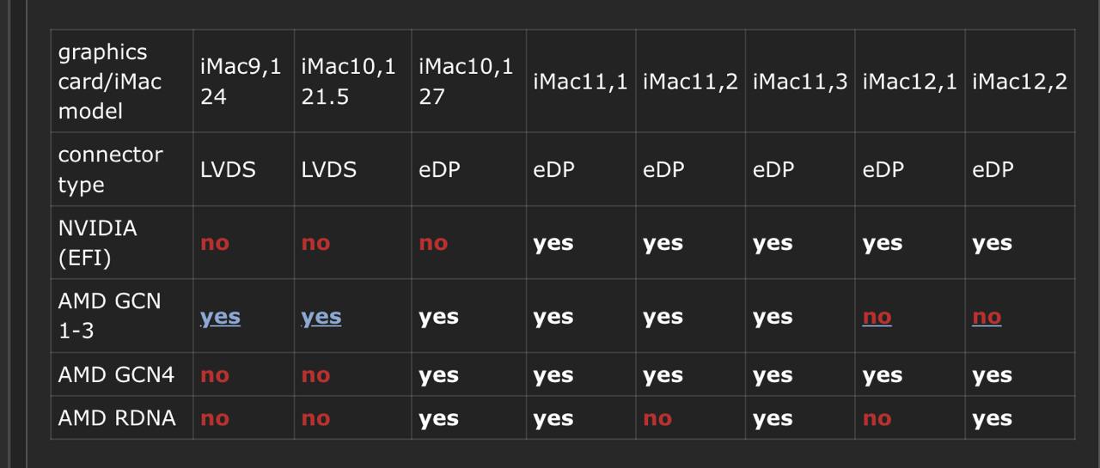Click the 'connector type' row label

tap(121, 169)
